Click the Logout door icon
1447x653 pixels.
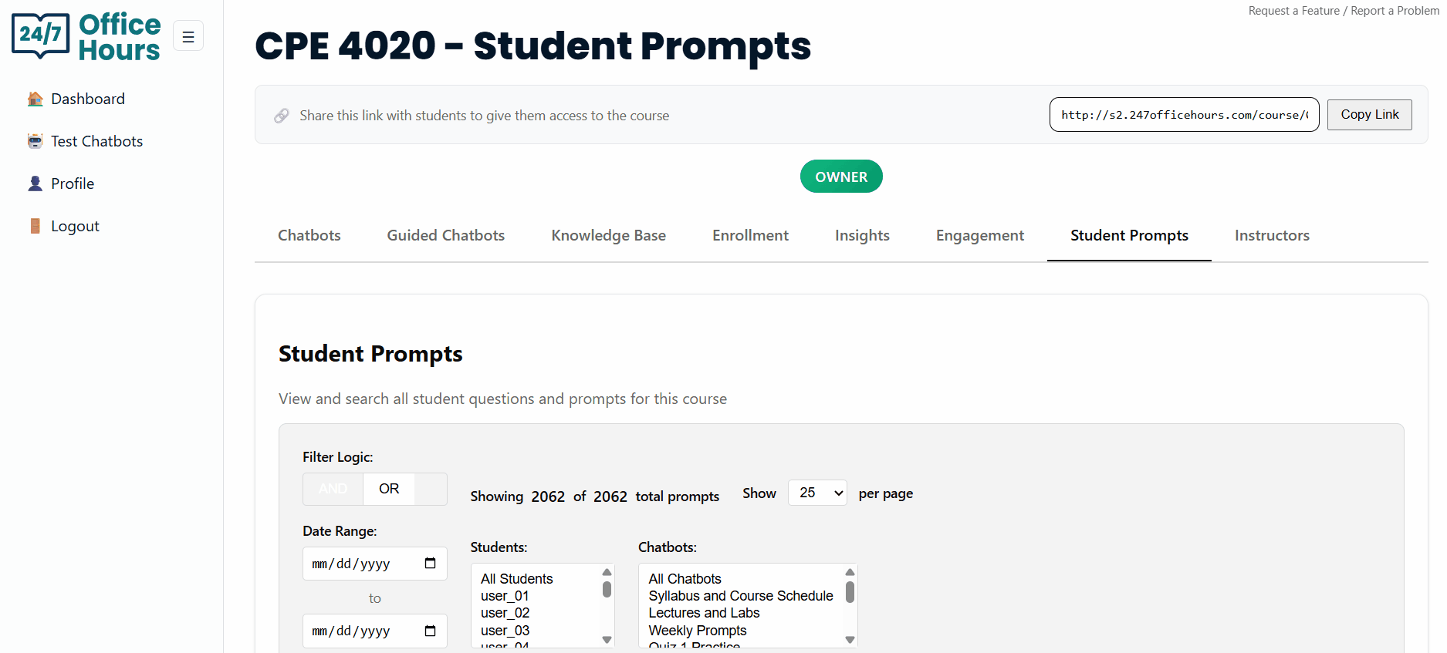coord(35,226)
